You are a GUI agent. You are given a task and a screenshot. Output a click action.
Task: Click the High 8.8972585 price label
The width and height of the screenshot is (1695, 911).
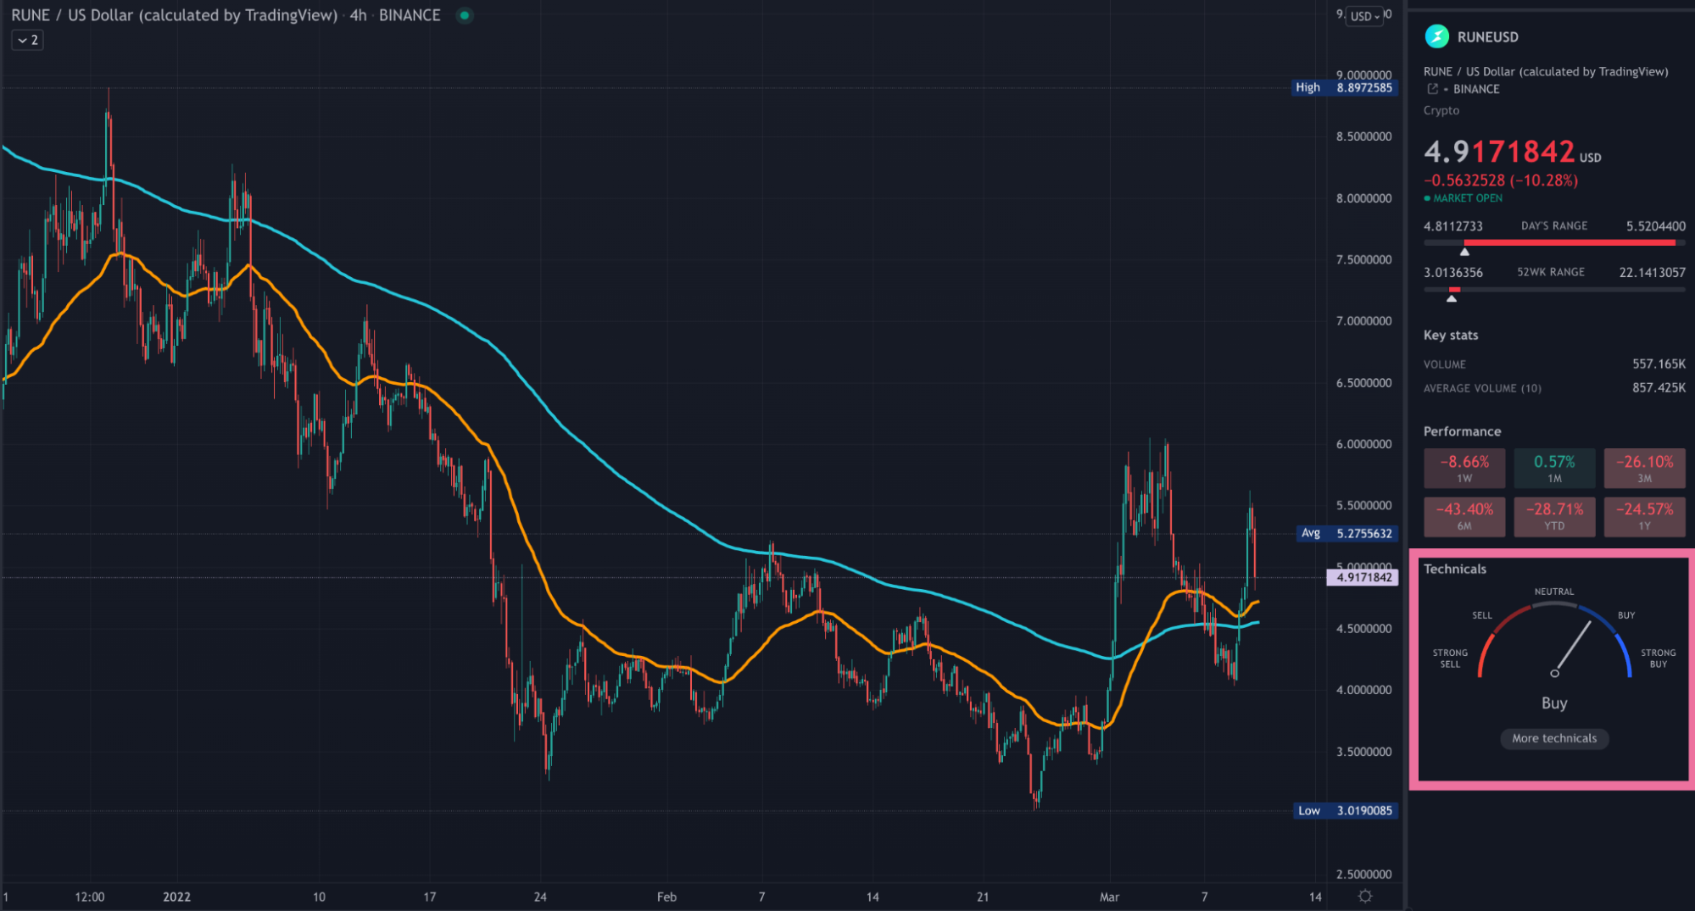[1344, 87]
